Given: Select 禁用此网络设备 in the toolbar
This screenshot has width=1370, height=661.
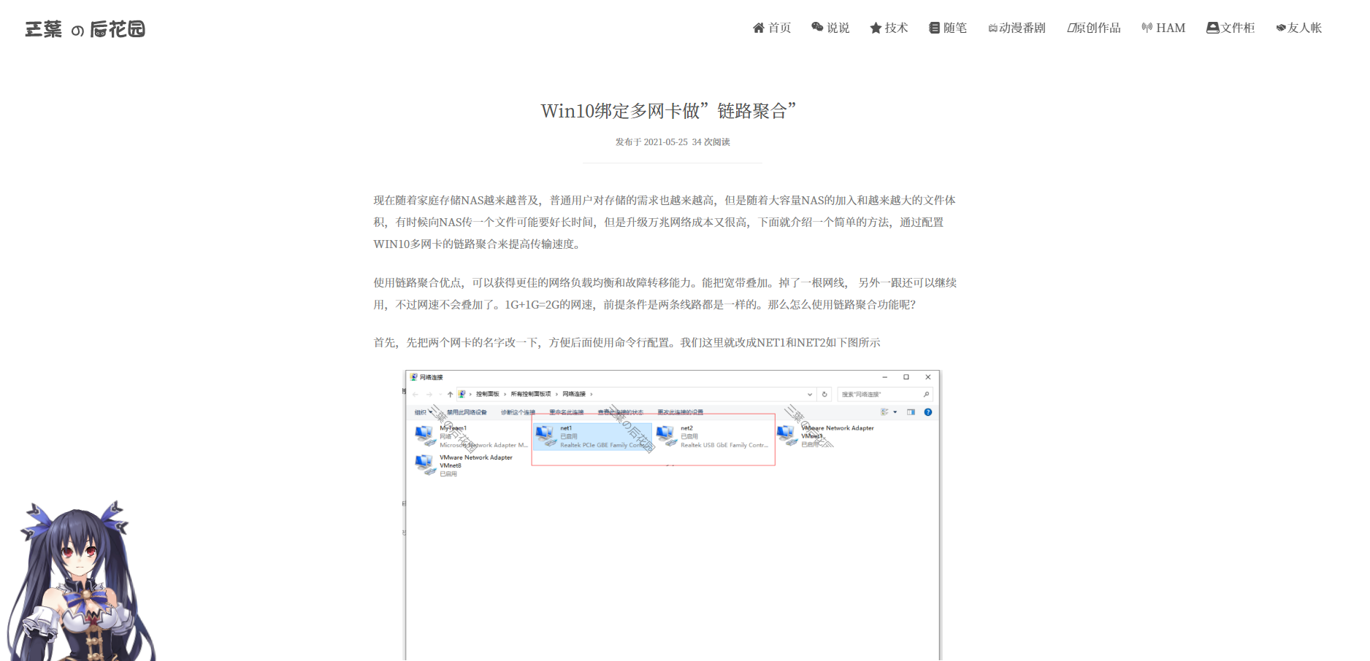Looking at the screenshot, I should 466,411.
